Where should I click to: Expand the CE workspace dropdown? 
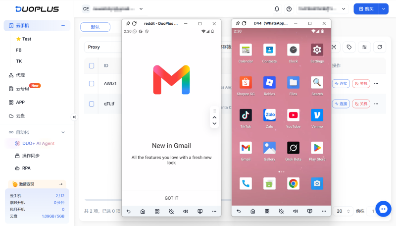pyautogui.click(x=141, y=9)
